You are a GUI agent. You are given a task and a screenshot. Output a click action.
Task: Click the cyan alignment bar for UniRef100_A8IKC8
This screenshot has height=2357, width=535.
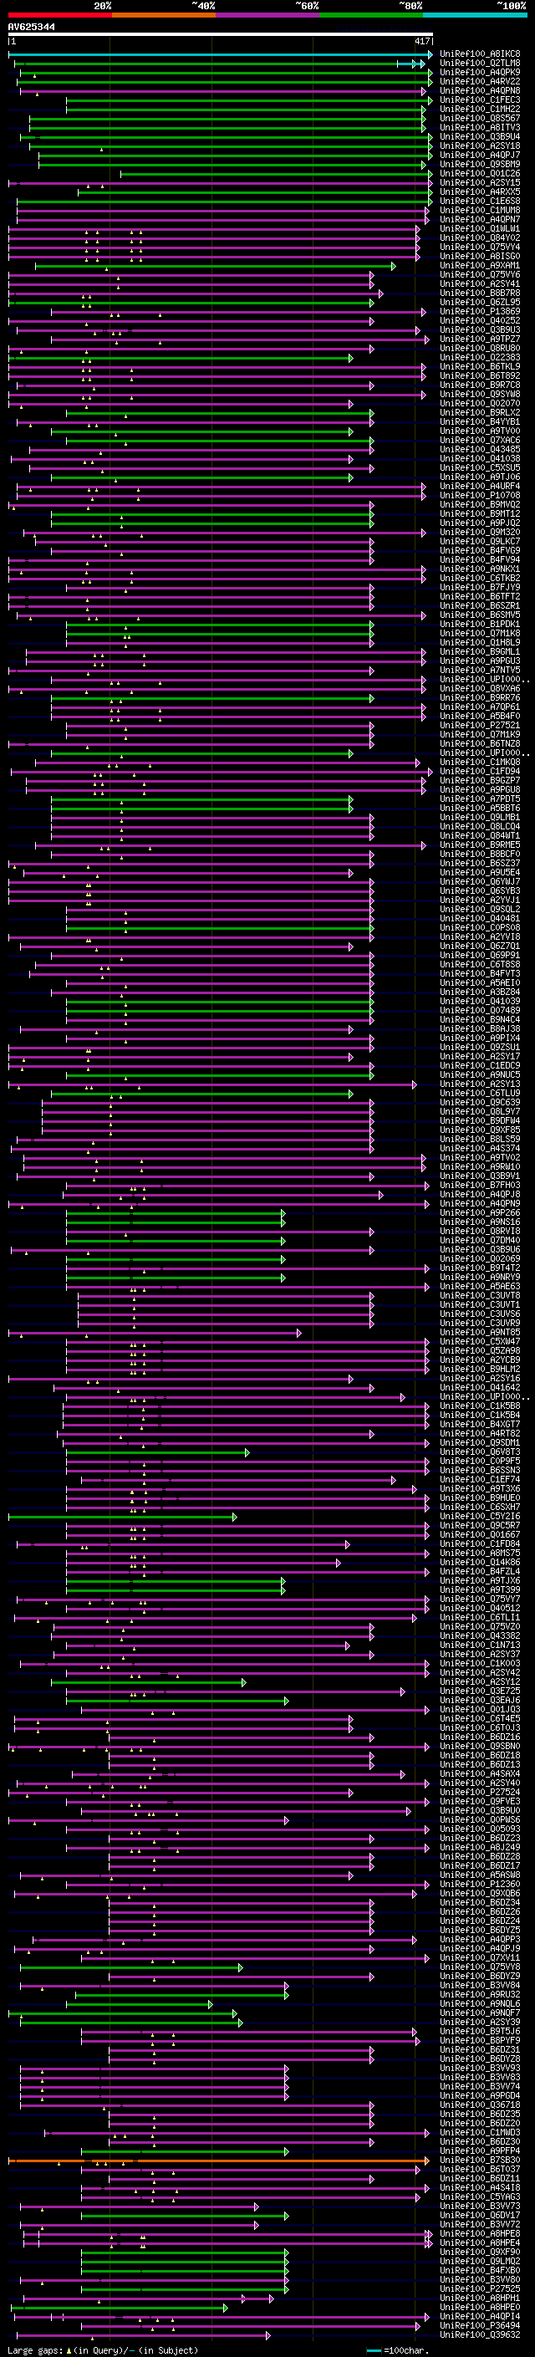point(221,55)
